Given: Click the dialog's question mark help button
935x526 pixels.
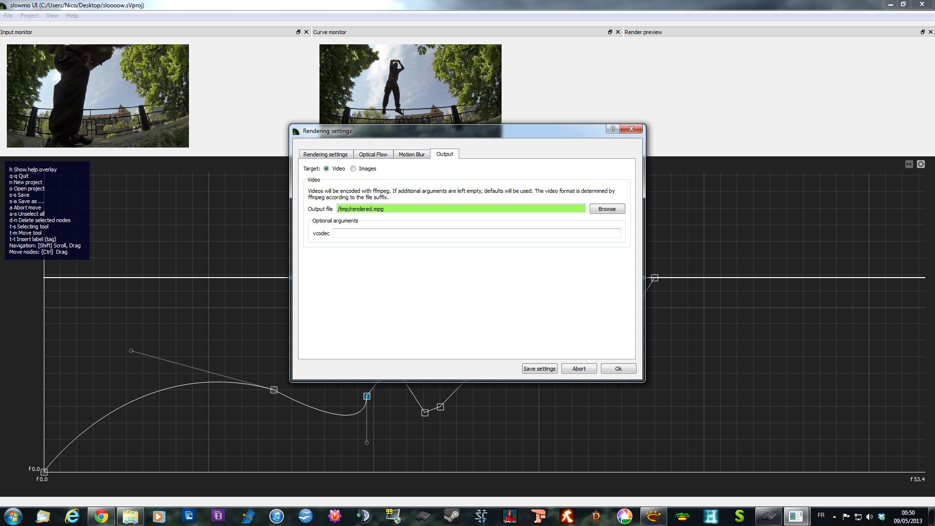Looking at the screenshot, I should coord(613,129).
